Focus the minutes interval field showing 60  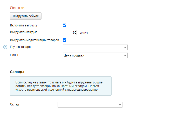pos(70,33)
